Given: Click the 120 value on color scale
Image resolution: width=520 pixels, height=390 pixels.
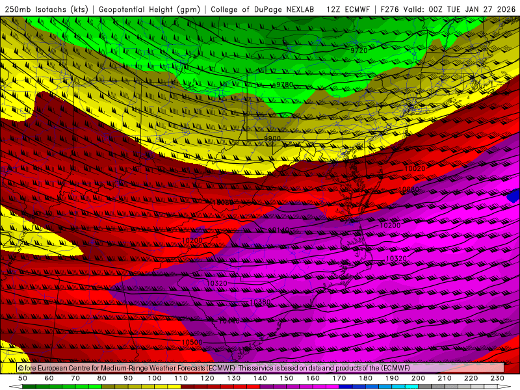Looking at the screenshot, I should tap(207, 378).
